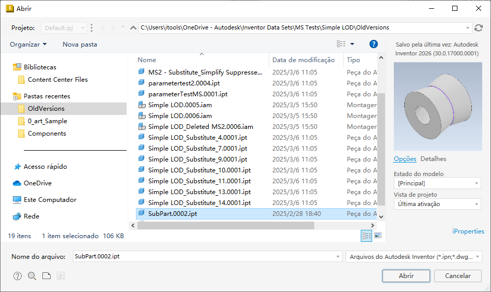This screenshot has height=292, width=491.
Task: Select Simple LOD_Substitute_10.0001.ipt
Action: (x=200, y=170)
